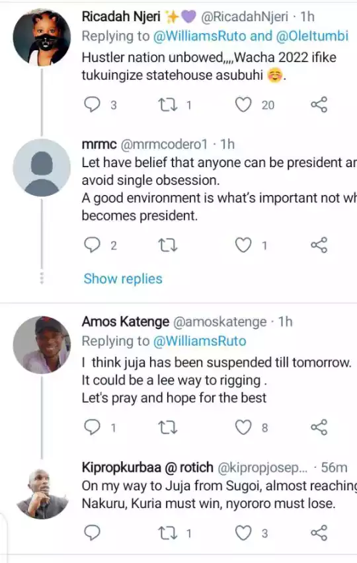Retweet Ricadah Njeri's Hustler nation tweet
The height and width of the screenshot is (563, 357).
tap(168, 105)
